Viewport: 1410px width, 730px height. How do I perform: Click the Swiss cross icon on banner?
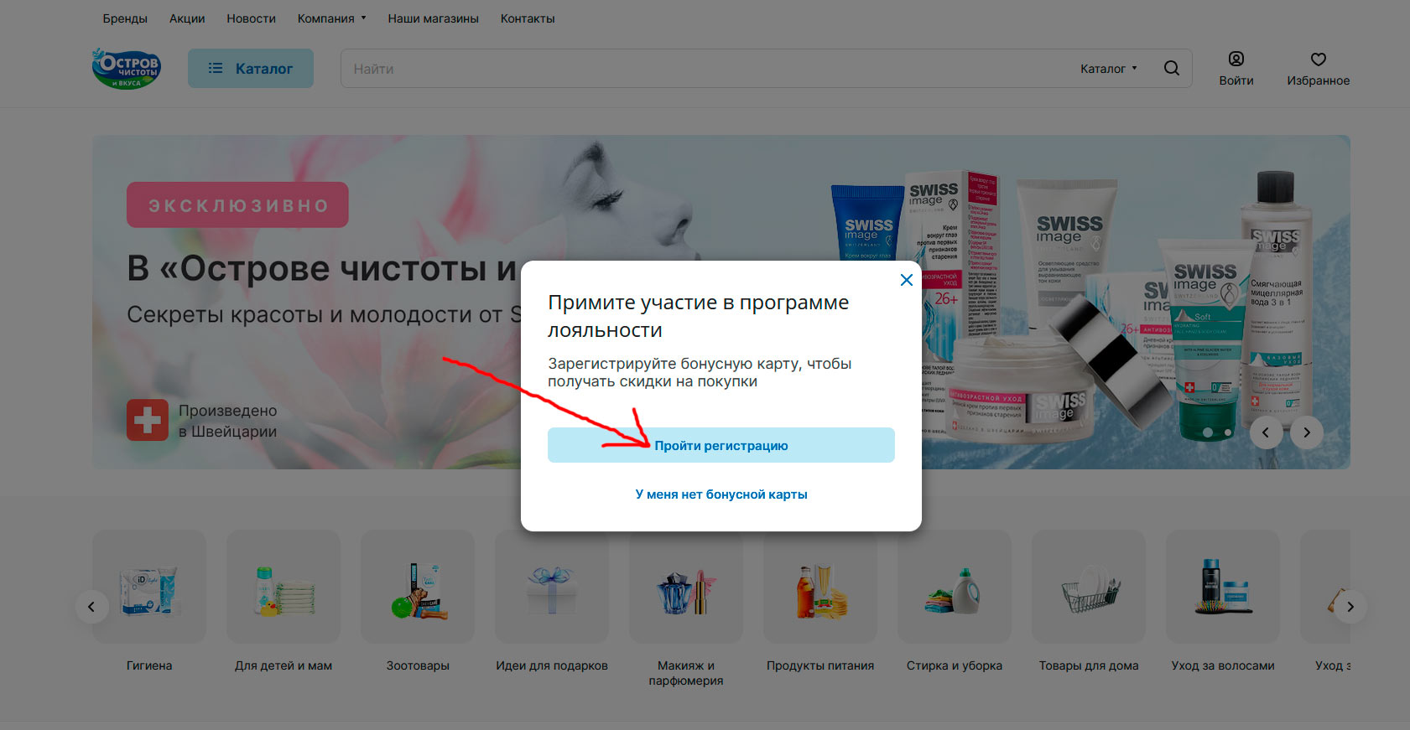point(148,420)
